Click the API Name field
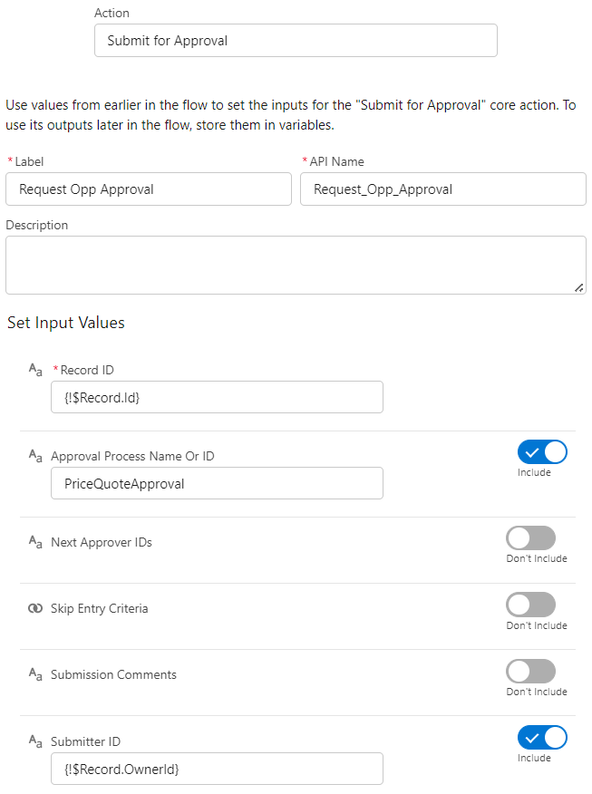This screenshot has width=592, height=794. tap(442, 189)
